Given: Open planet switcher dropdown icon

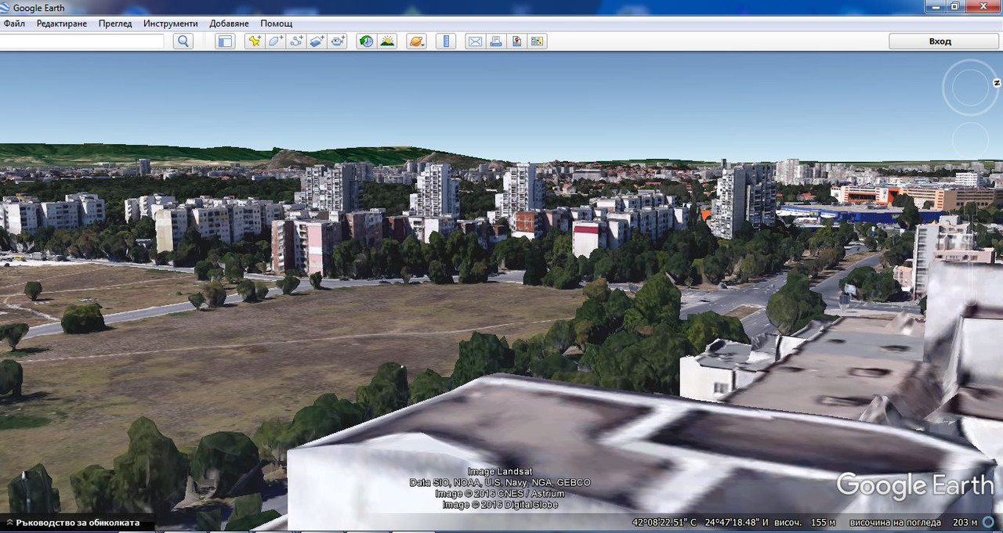Looking at the screenshot, I should [x=416, y=41].
